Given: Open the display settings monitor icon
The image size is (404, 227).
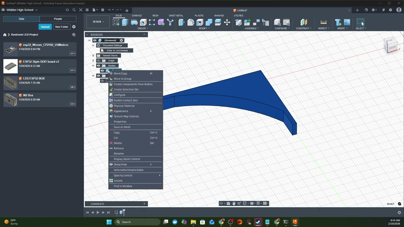Looking at the screenshot, I should pos(252,203).
